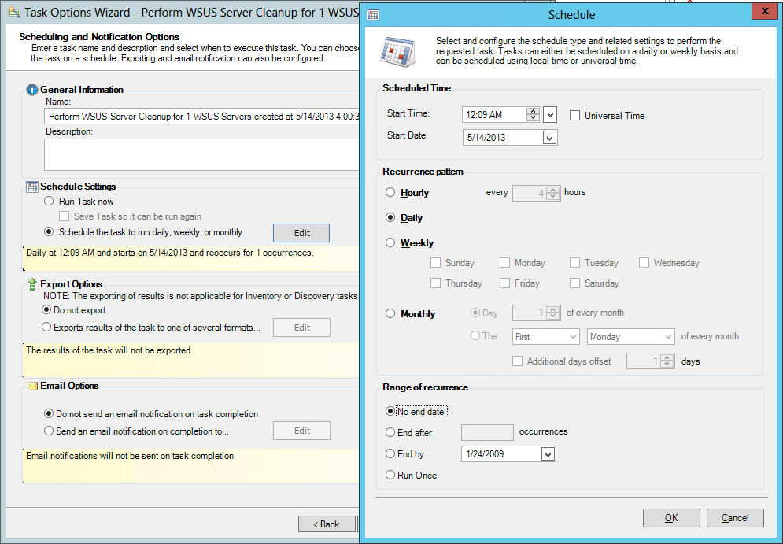Select the No end date option
783x544 pixels.
[x=390, y=411]
